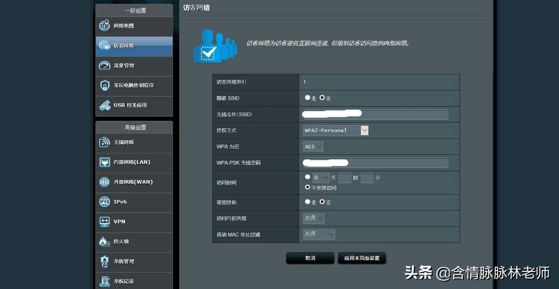Click the 取消 cancel button
The width and height of the screenshot is (559, 289).
(310, 258)
